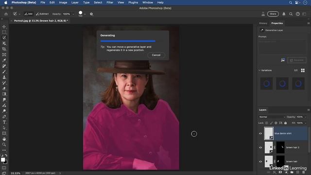
Task: Toggle lock image pixels
Action: pyautogui.click(x=271, y=123)
